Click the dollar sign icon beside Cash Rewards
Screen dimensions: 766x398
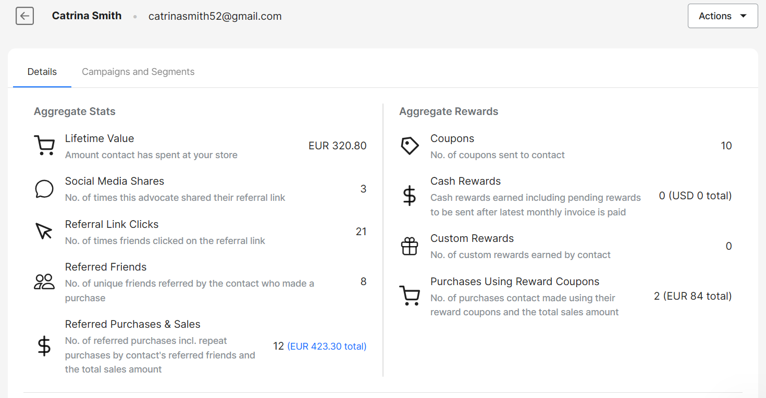pos(410,196)
